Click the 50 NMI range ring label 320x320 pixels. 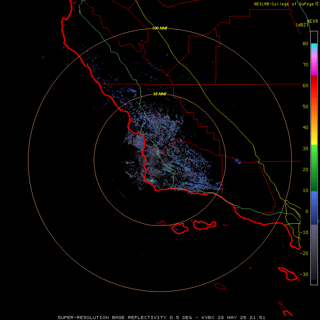160,94
